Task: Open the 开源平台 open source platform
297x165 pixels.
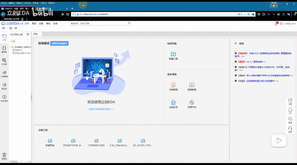Action: (x=192, y=104)
